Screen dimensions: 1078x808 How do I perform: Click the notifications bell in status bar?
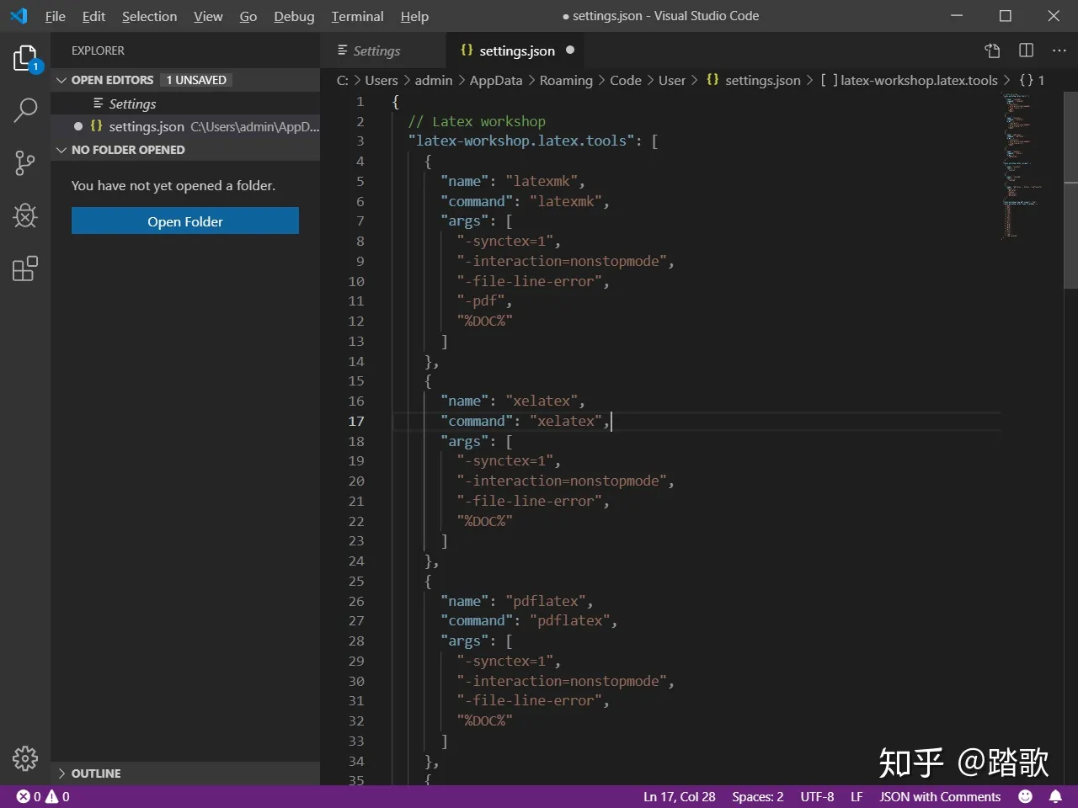coord(1055,796)
